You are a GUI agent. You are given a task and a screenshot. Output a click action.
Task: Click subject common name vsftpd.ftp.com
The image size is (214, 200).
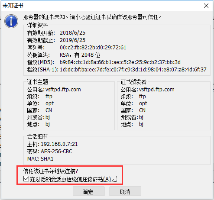coord(63,90)
